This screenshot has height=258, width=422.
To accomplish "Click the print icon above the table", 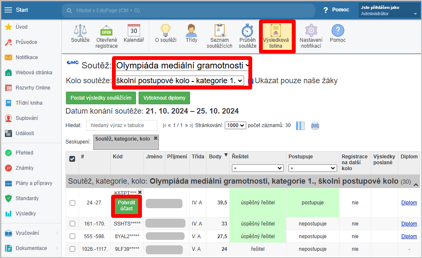I will (x=315, y=125).
